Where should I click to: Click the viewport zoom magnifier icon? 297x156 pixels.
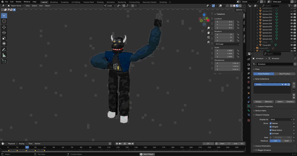(208, 28)
